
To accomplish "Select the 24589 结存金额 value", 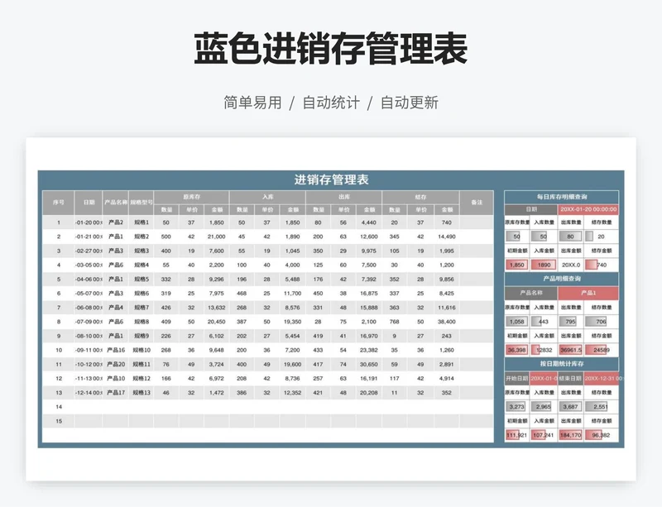I will click(602, 350).
